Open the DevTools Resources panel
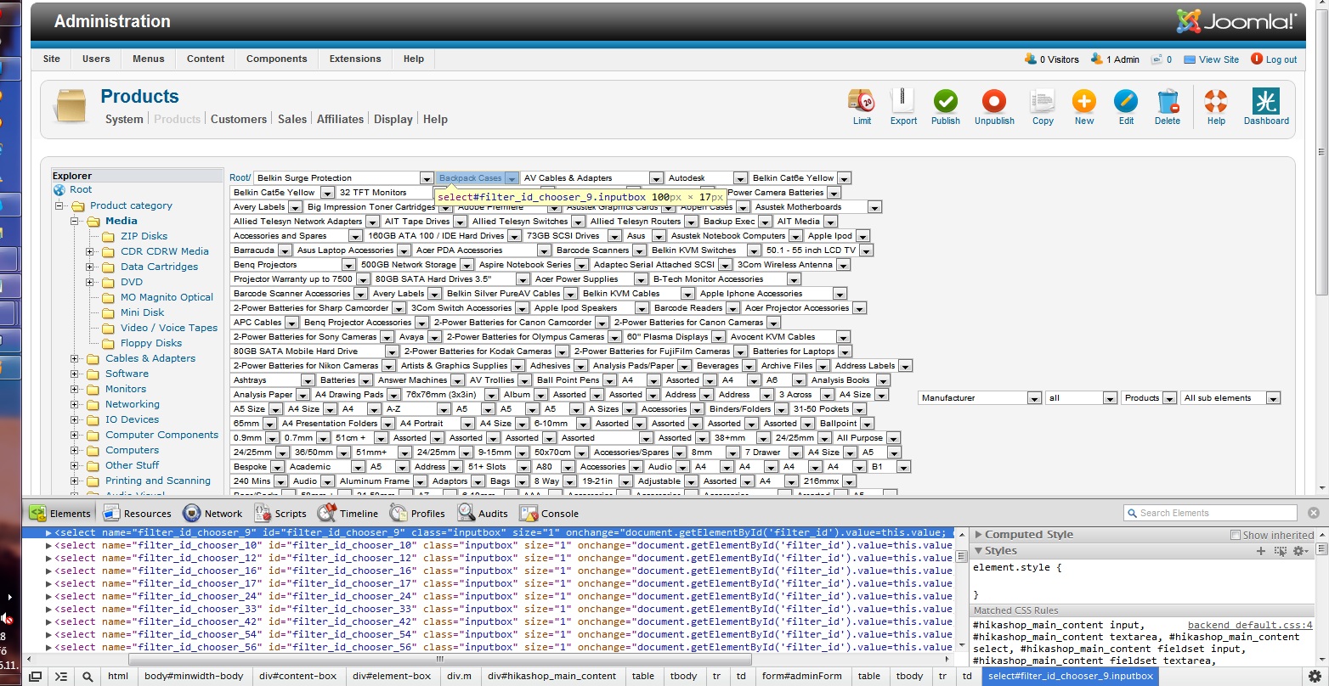This screenshot has width=1329, height=686. 137,513
